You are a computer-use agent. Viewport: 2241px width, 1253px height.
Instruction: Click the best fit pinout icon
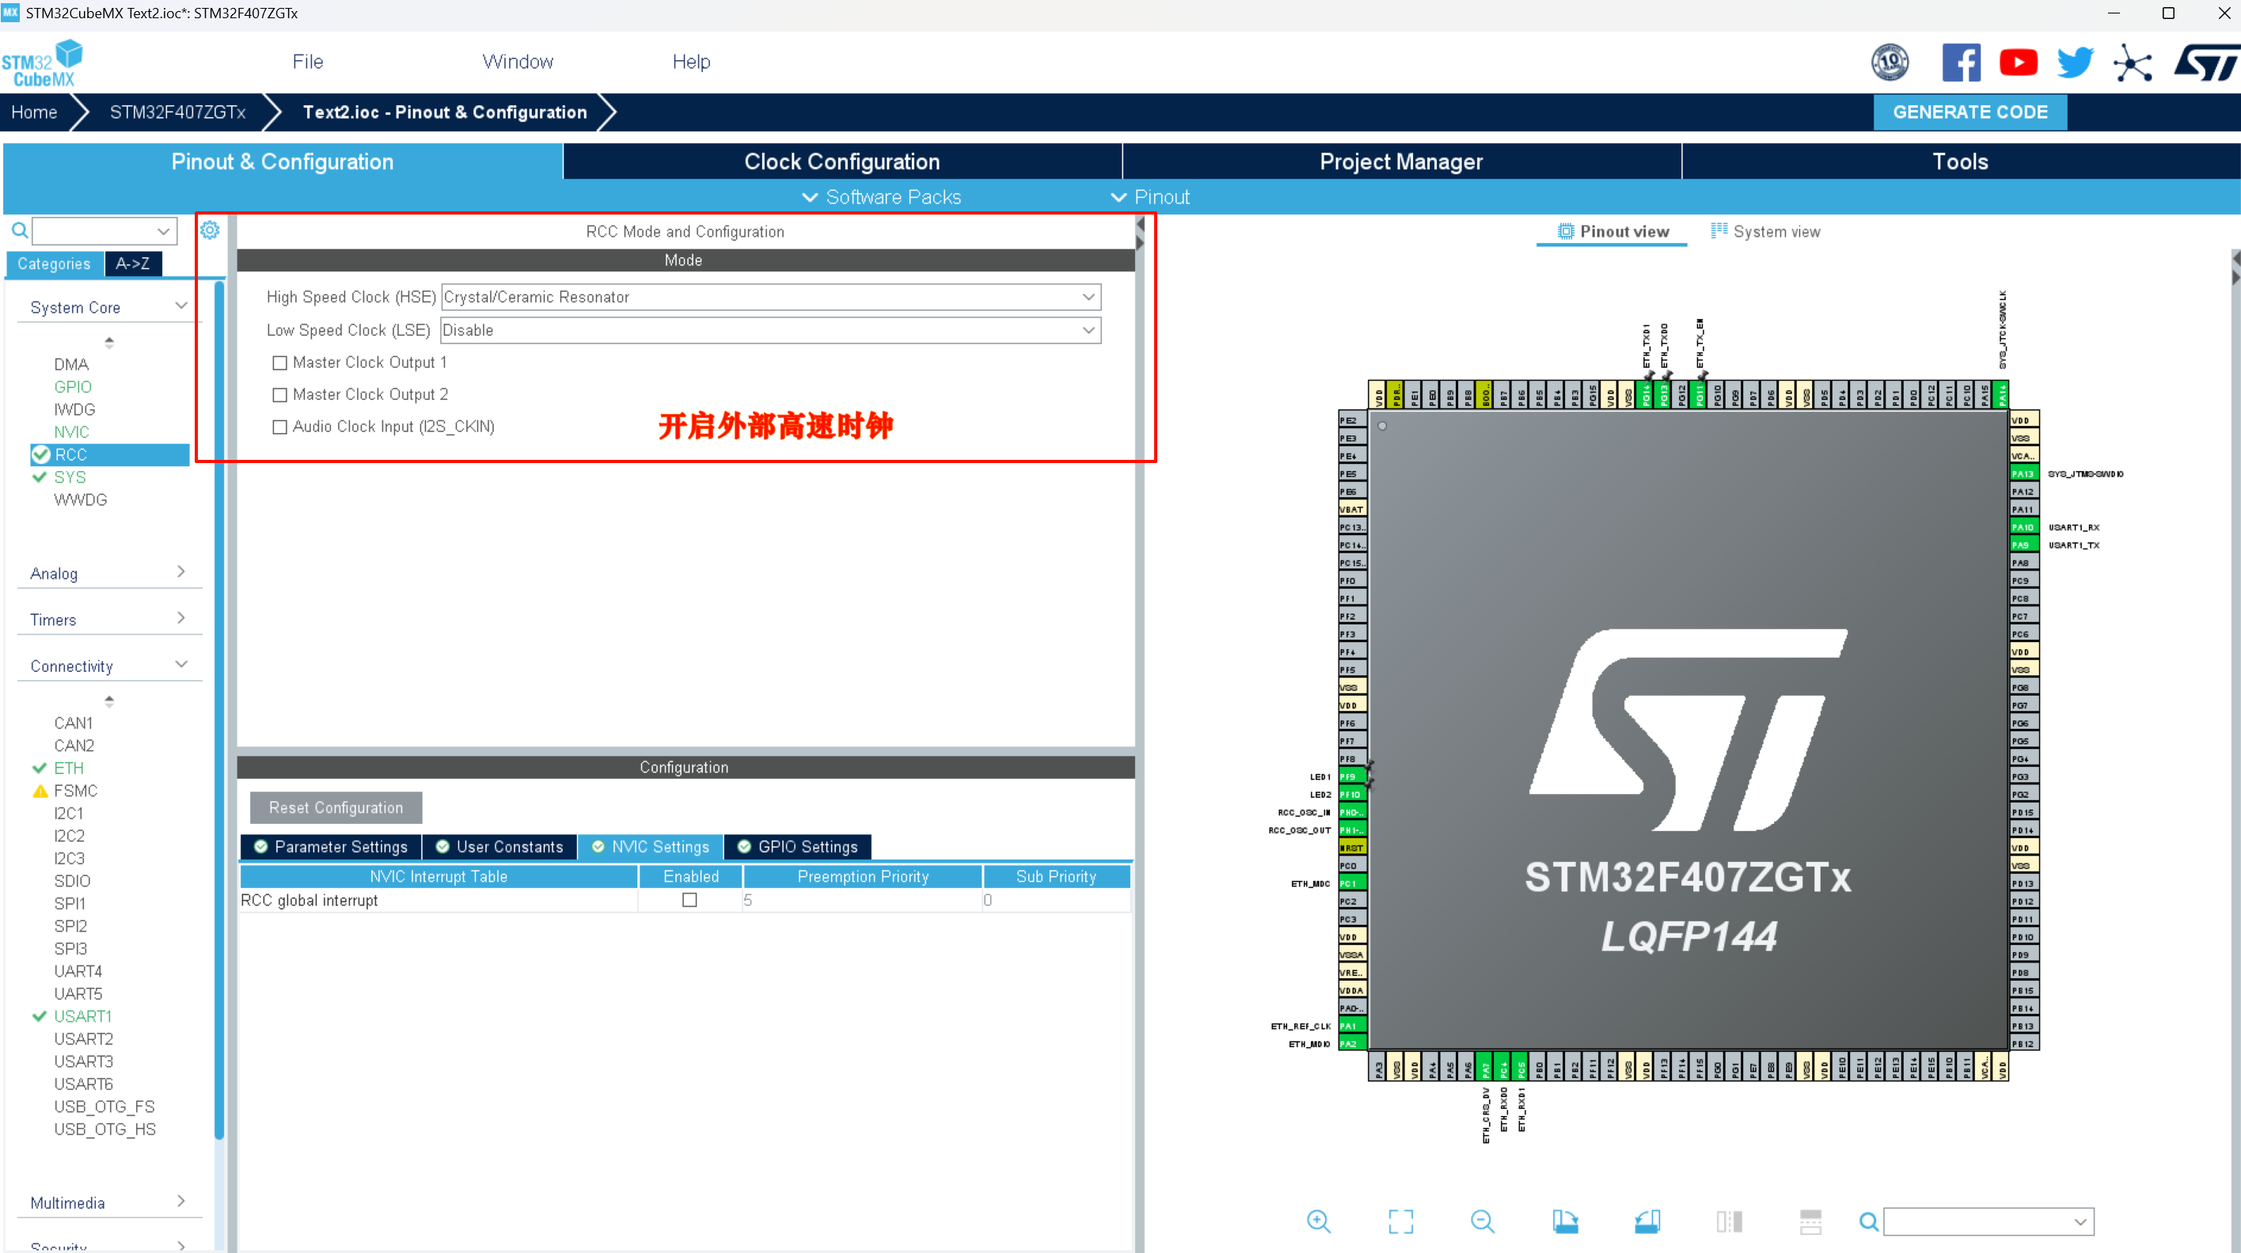pos(1400,1221)
